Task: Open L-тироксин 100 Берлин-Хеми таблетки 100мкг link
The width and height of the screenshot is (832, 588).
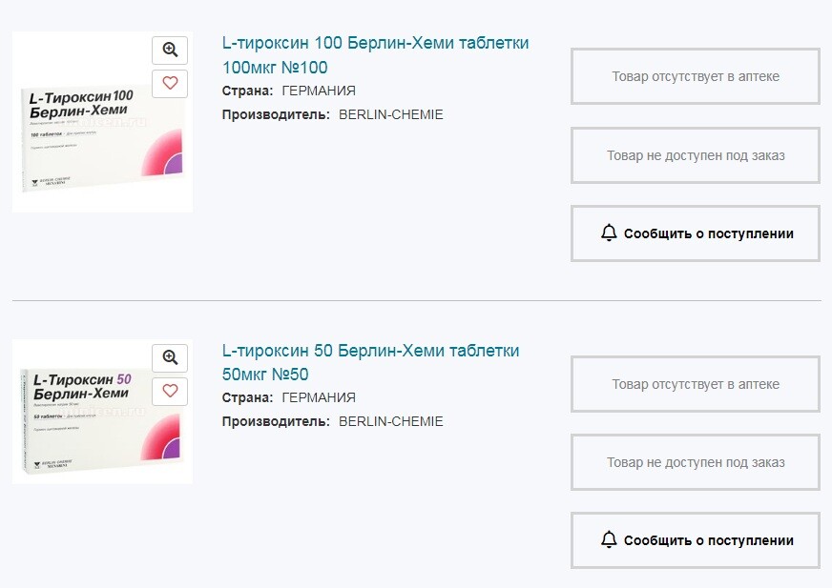Action: [x=375, y=55]
